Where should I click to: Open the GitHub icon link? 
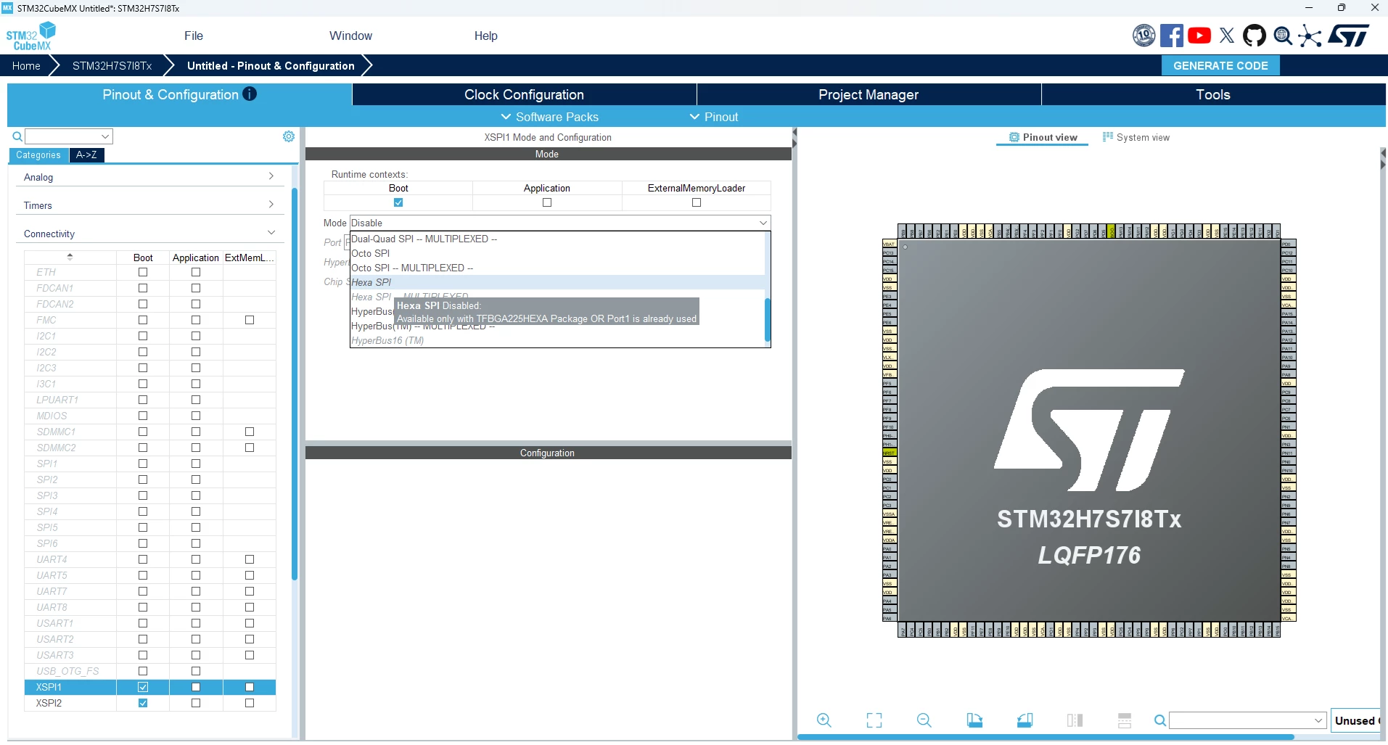(x=1254, y=36)
